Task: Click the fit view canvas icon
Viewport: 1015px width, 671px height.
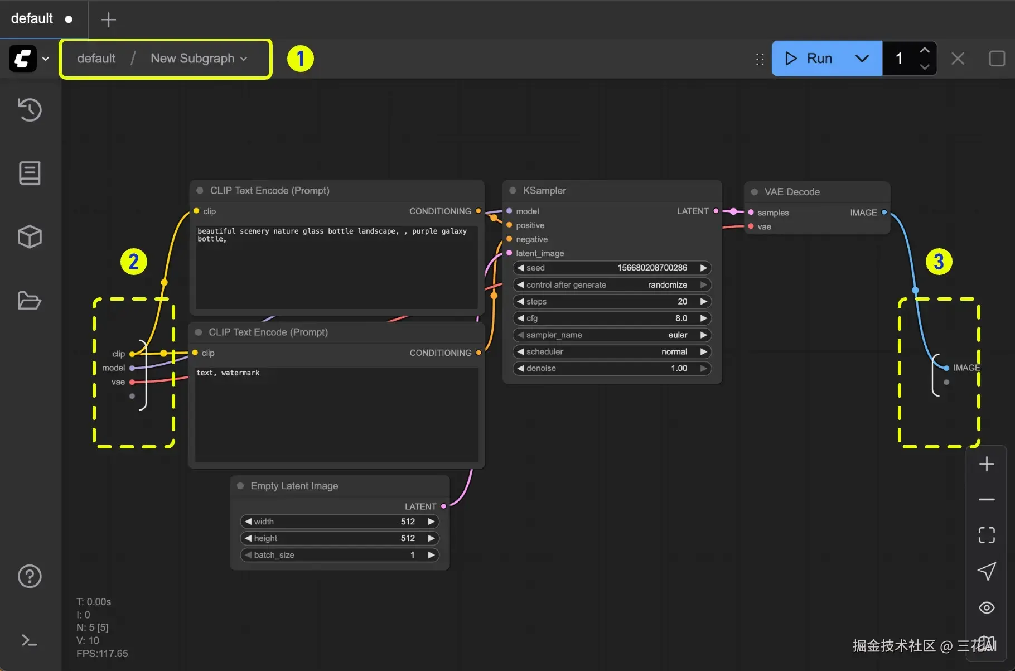Action: [x=987, y=535]
